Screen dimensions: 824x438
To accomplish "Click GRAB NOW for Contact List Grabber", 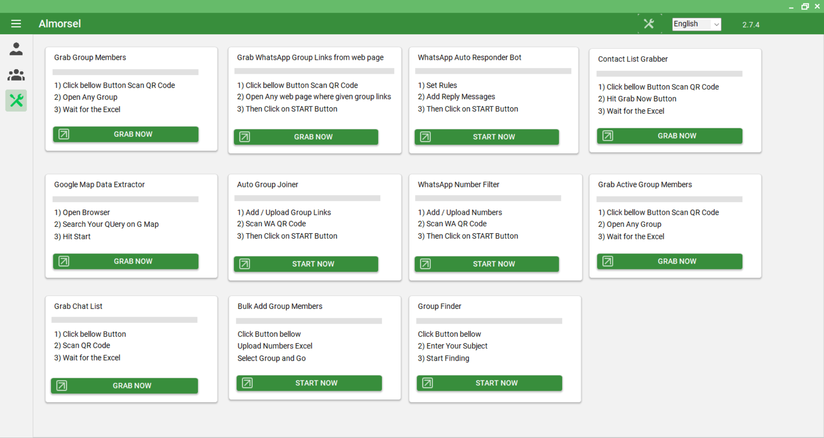I will click(669, 136).
